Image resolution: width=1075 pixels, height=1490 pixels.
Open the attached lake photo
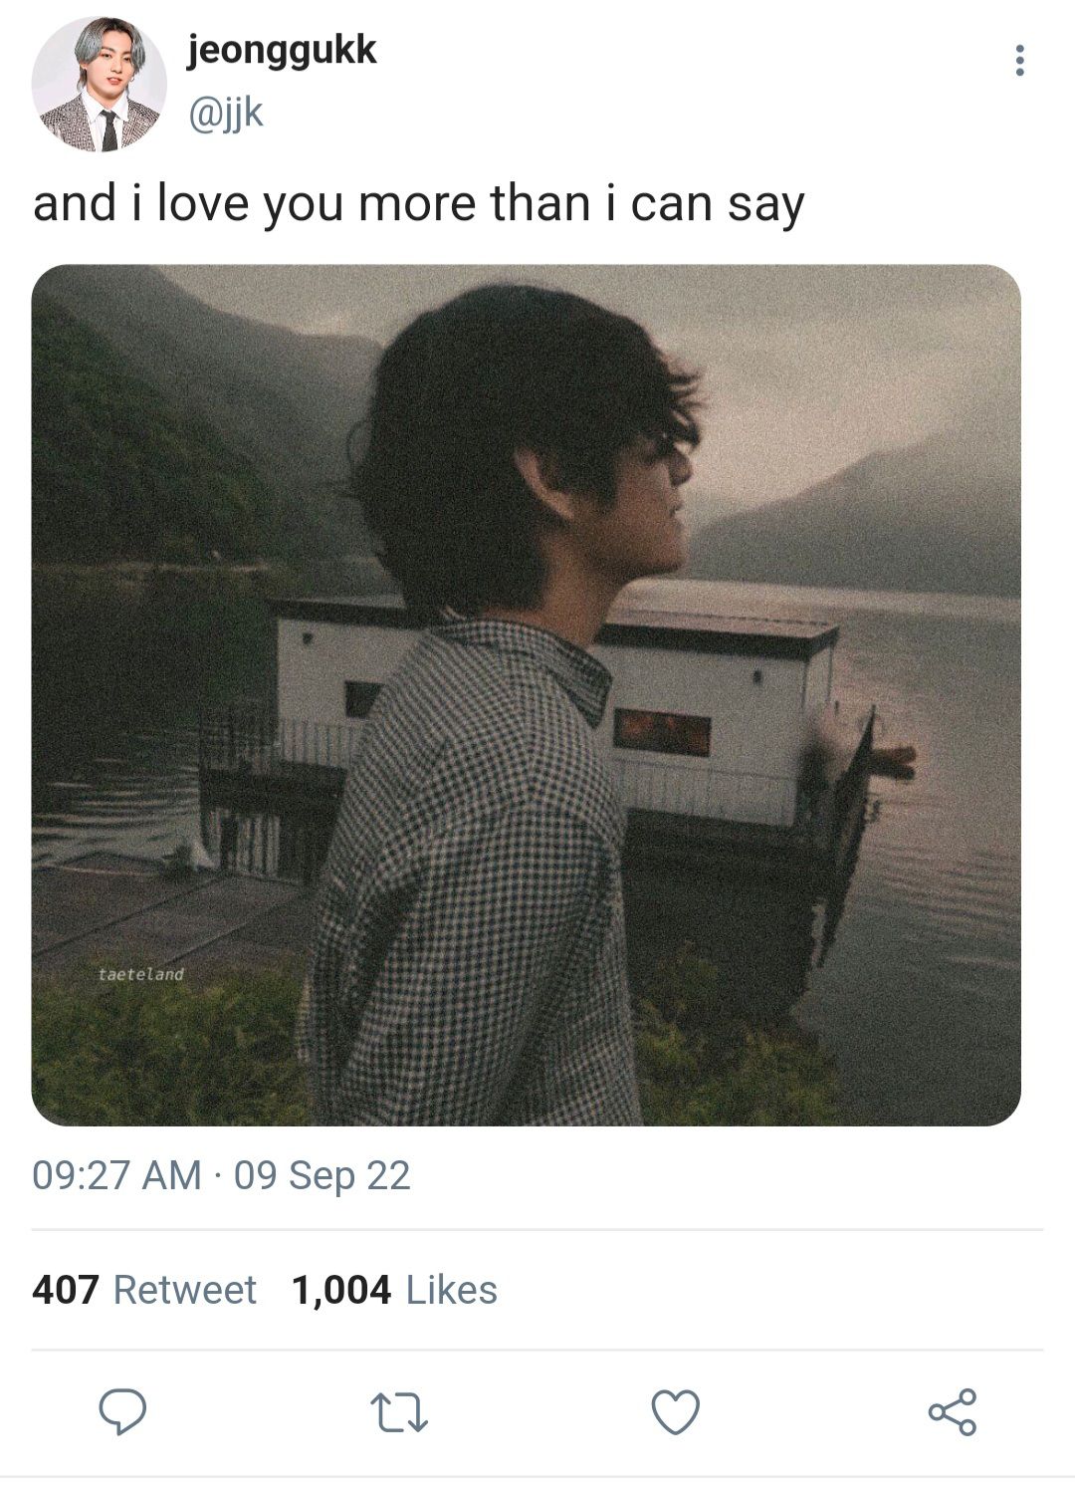click(x=526, y=694)
